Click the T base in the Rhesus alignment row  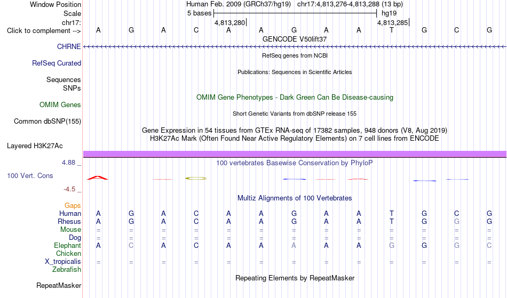pyautogui.click(x=392, y=221)
